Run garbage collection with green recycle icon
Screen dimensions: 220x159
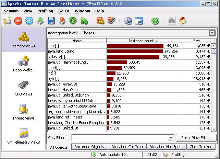click(73, 21)
